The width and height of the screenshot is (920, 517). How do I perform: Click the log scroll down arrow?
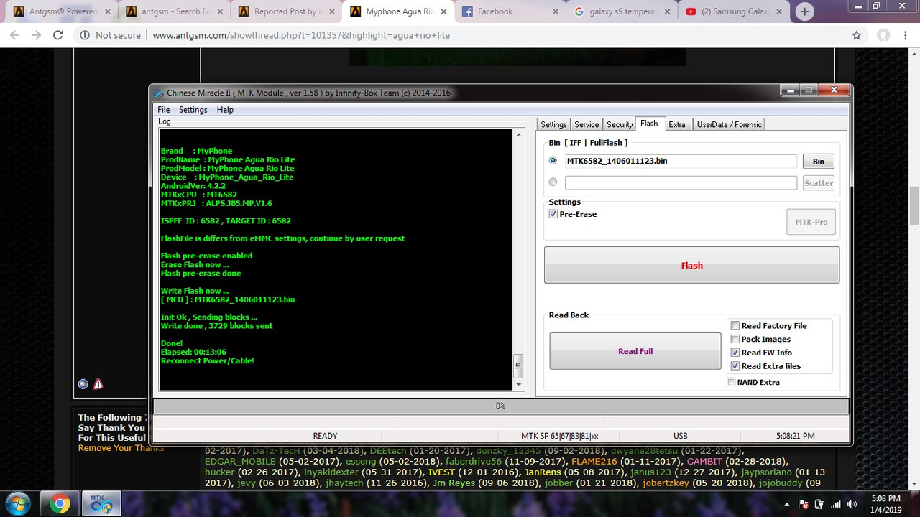coord(518,384)
